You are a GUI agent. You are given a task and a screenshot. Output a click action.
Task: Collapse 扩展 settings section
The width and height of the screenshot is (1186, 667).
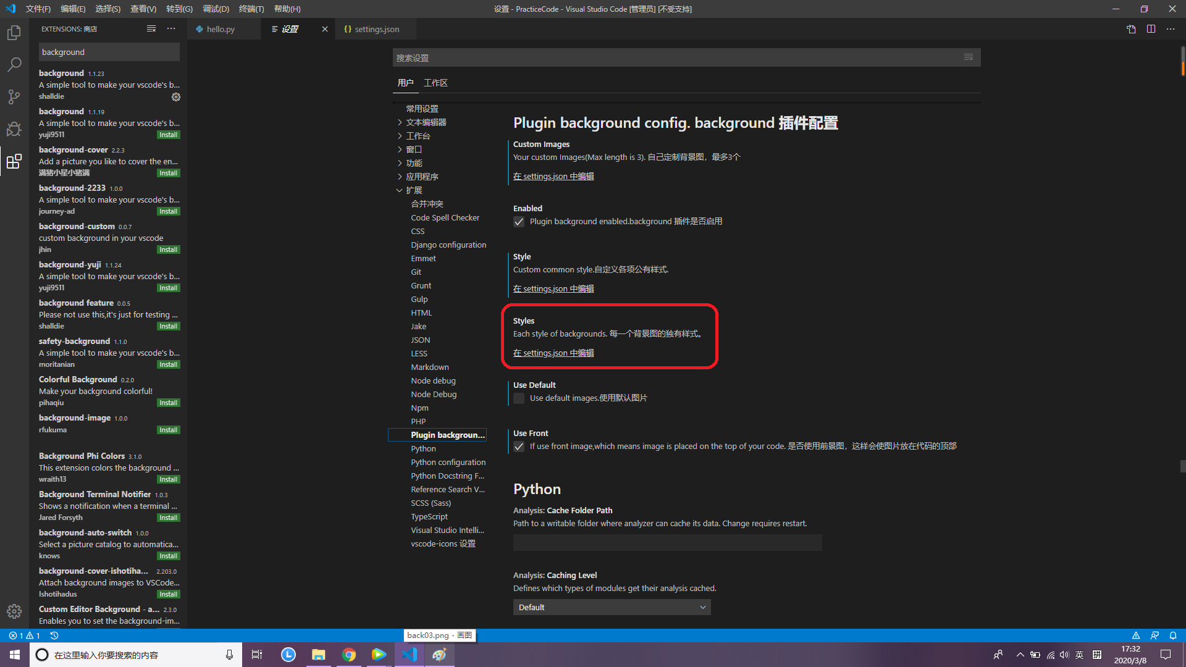click(x=400, y=190)
